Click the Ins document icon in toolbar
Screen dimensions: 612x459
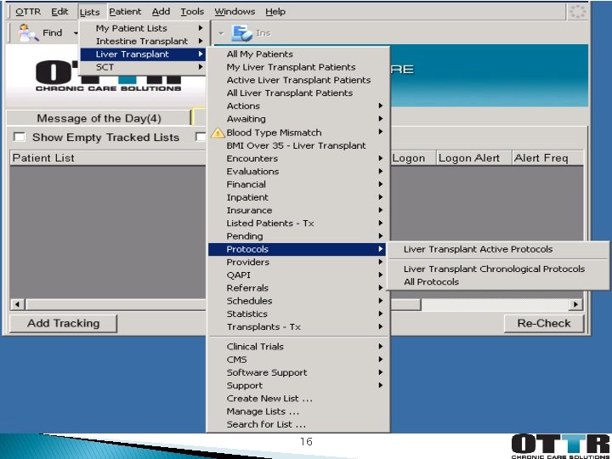tap(241, 33)
